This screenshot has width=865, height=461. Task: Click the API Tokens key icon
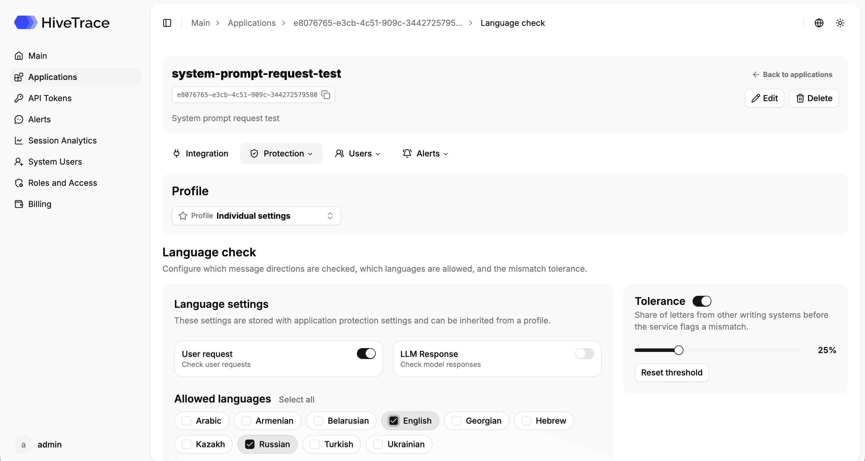19,98
